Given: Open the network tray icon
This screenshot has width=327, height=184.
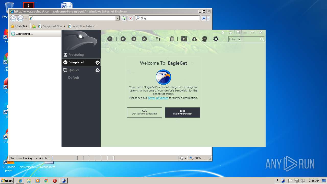Looking at the screenshot, I should click(x=296, y=180).
